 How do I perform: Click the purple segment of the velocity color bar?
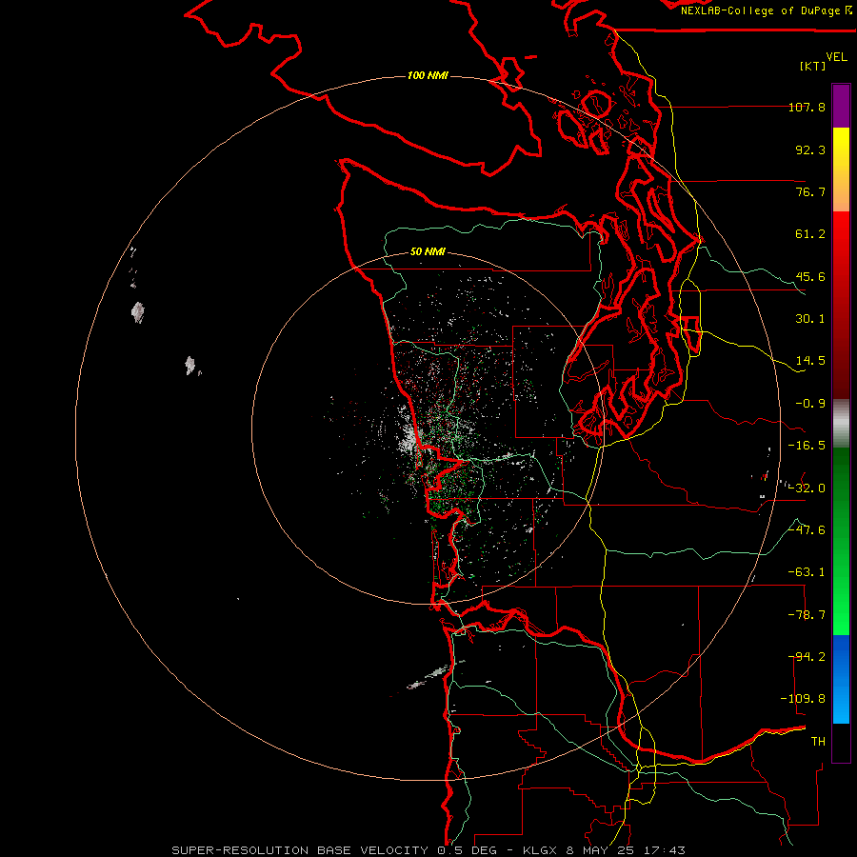point(841,106)
